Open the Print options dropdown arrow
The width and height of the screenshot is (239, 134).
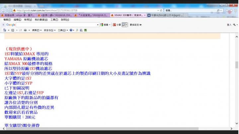click(x=29, y=30)
